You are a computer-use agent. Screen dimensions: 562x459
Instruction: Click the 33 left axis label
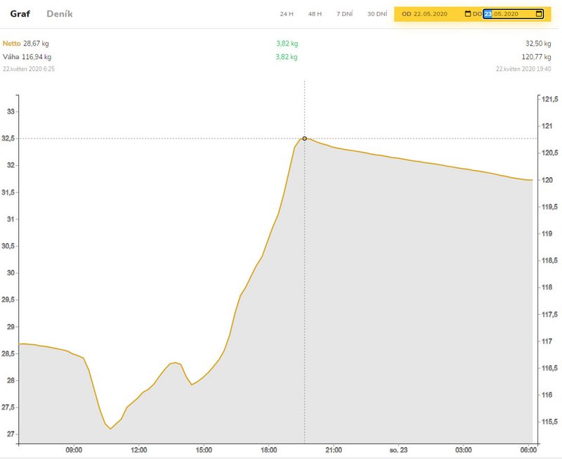click(x=11, y=112)
